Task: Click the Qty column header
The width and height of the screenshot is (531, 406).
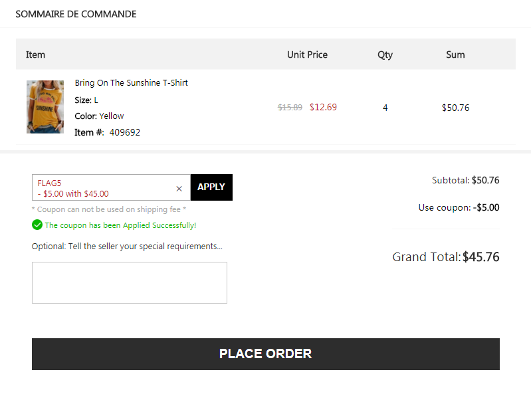Action: 385,55
